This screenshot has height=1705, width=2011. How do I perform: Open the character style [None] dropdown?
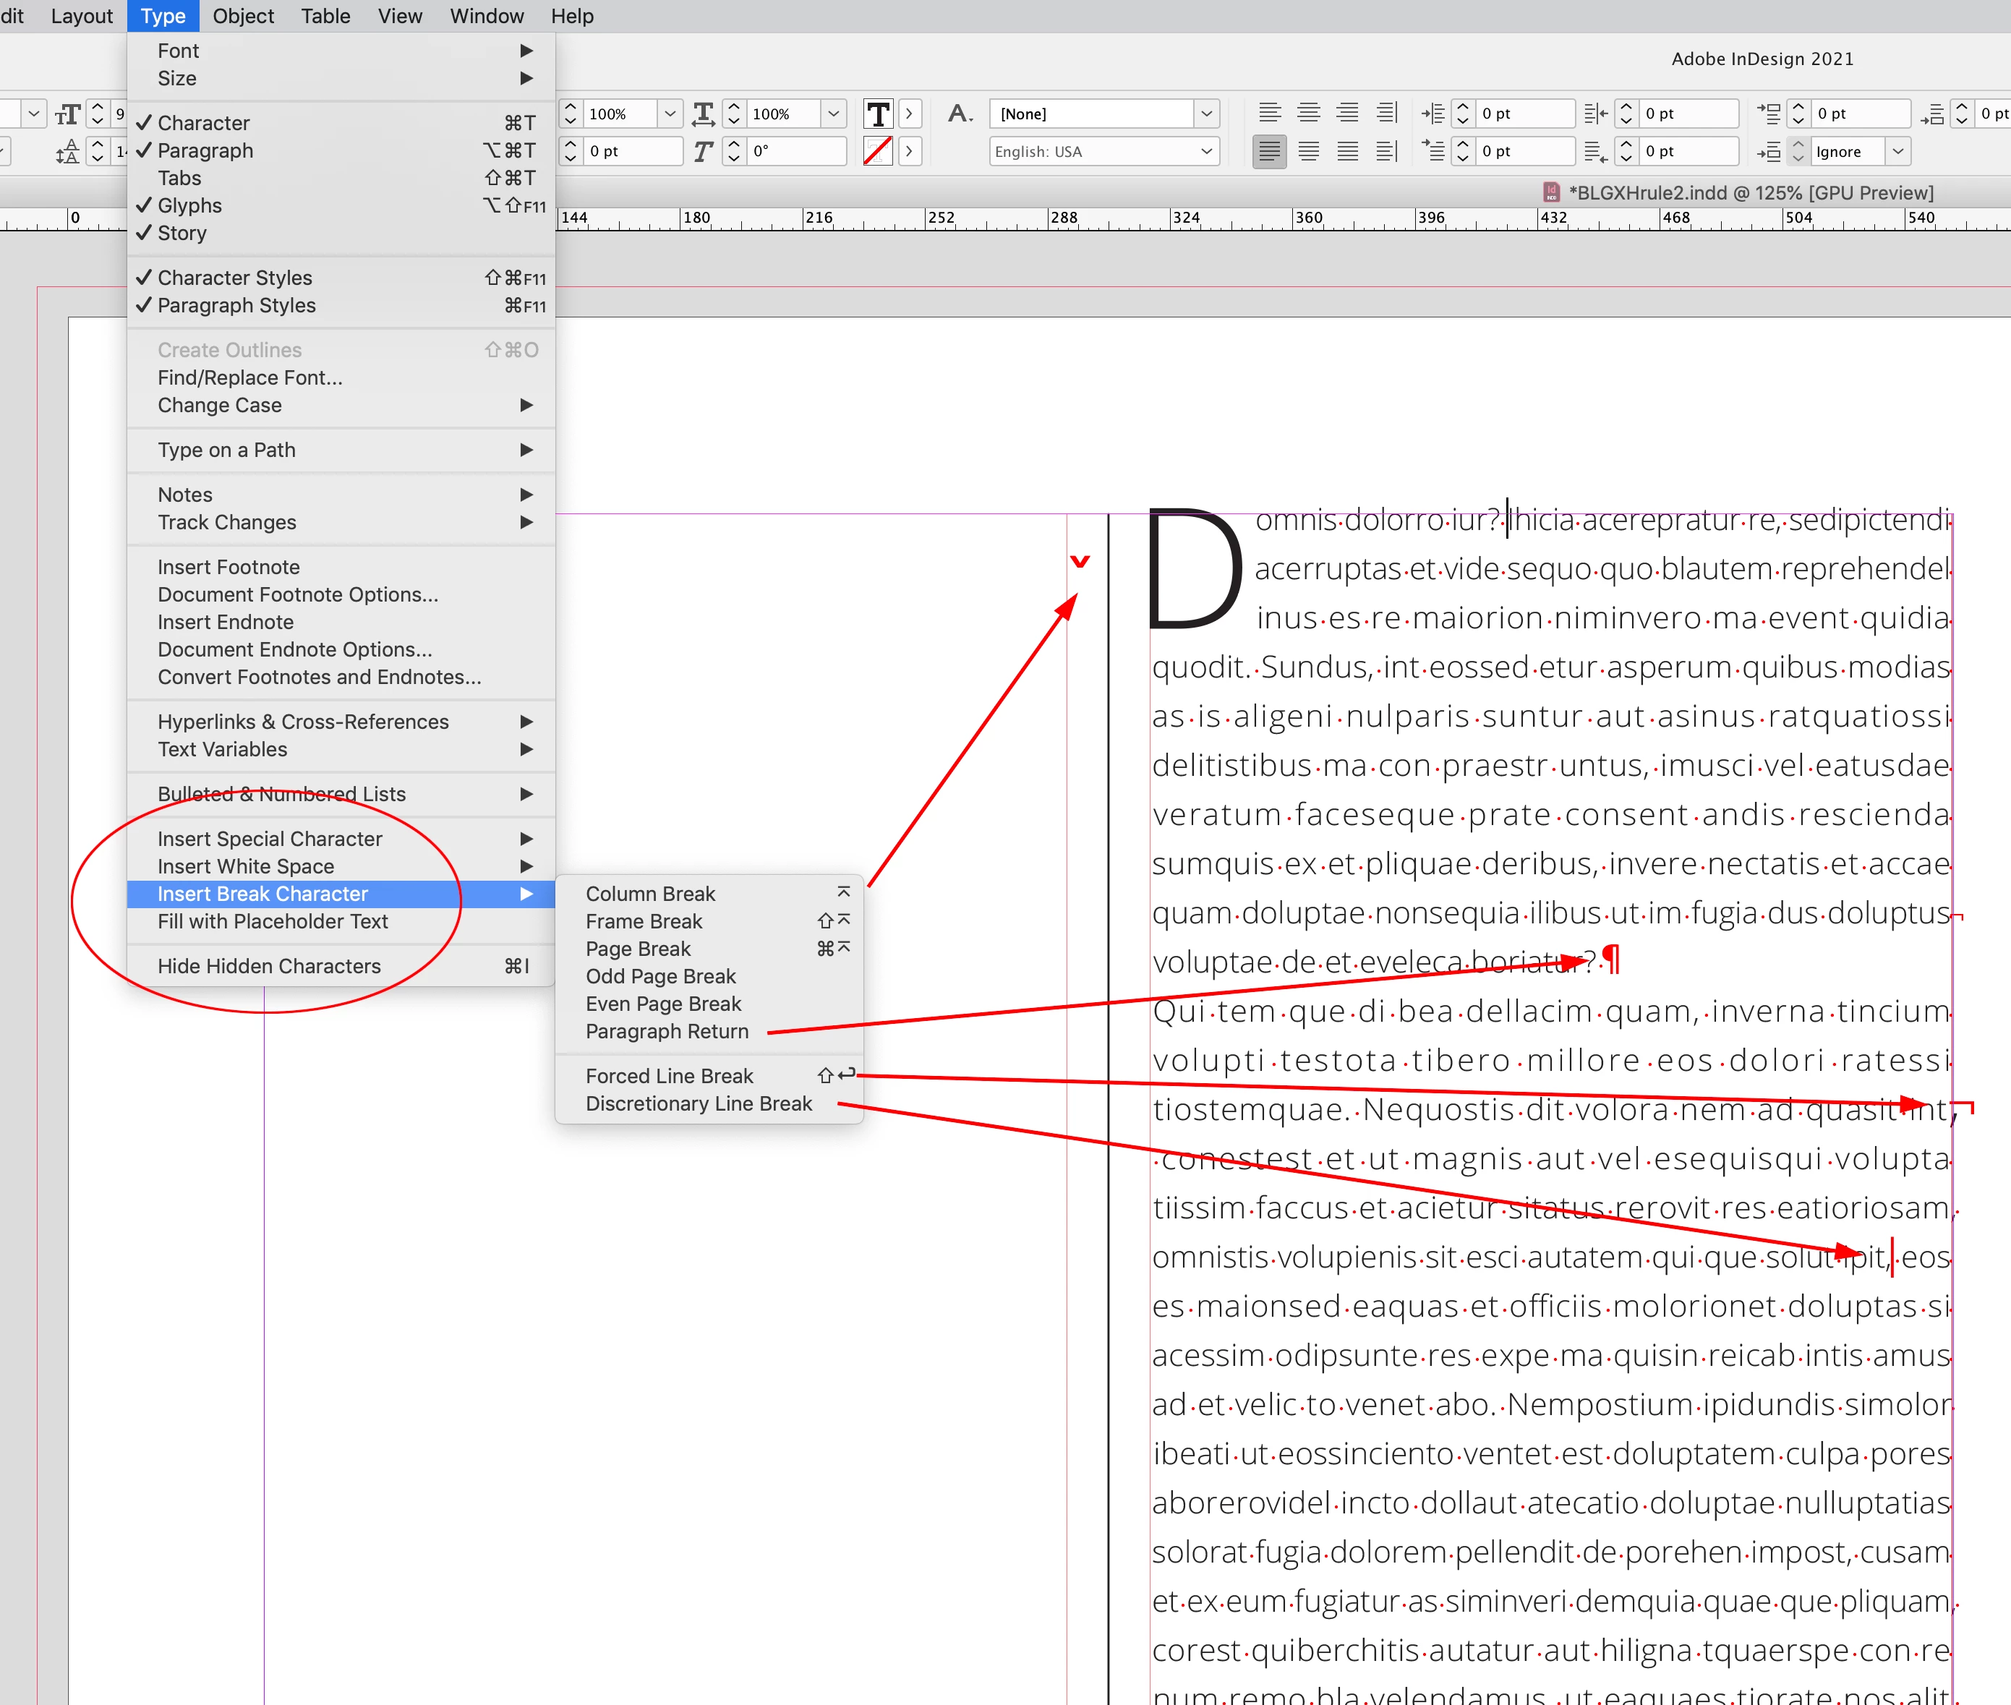1206,114
